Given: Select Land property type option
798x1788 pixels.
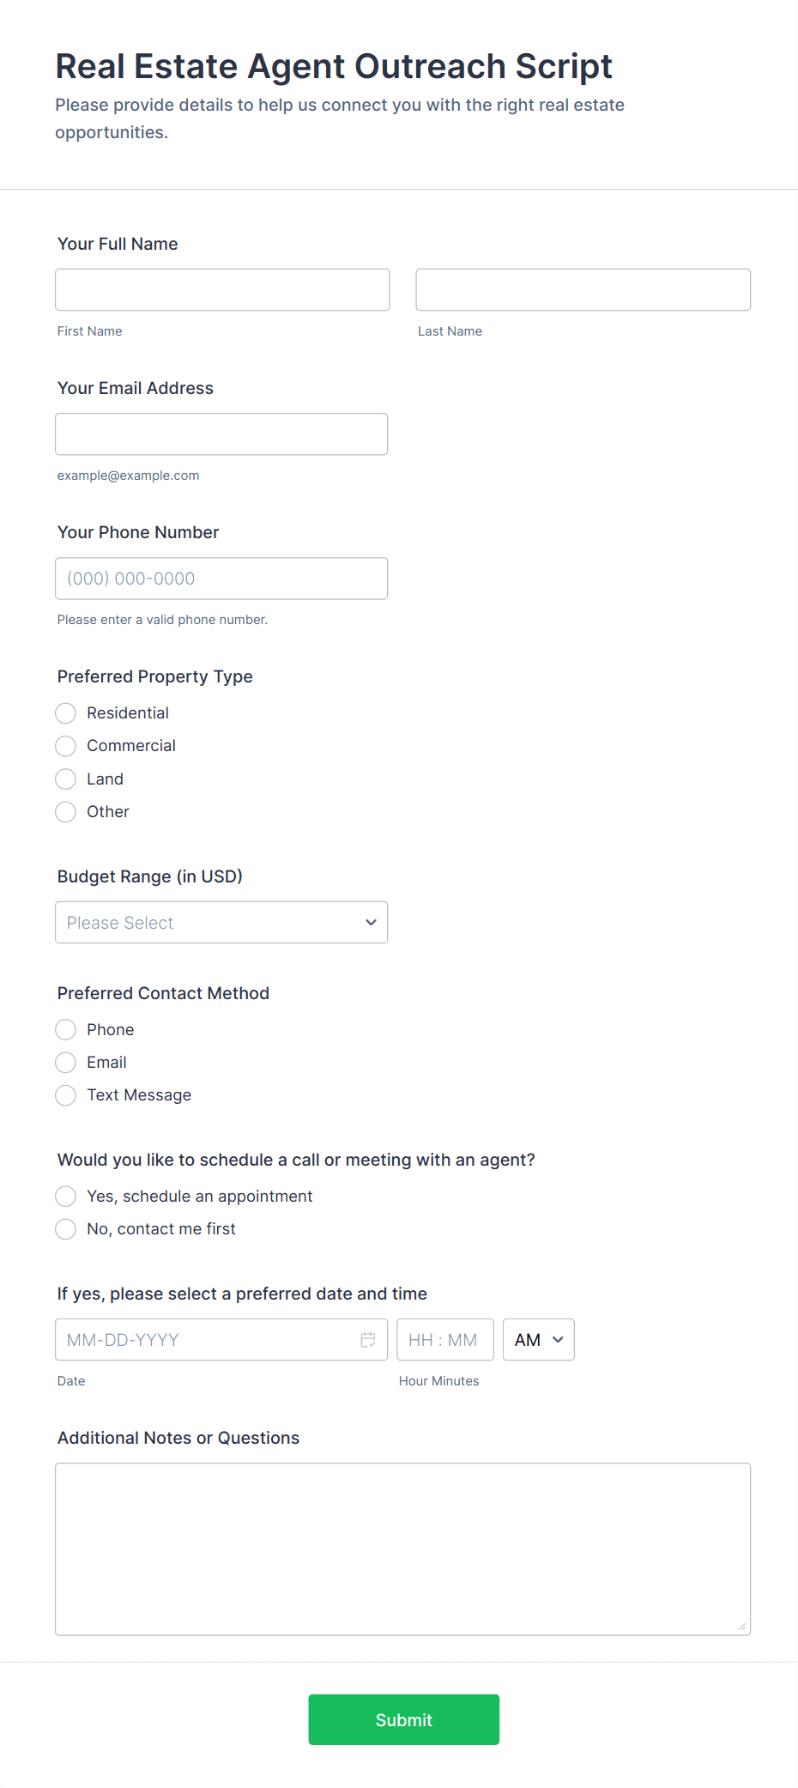Looking at the screenshot, I should tap(65, 779).
